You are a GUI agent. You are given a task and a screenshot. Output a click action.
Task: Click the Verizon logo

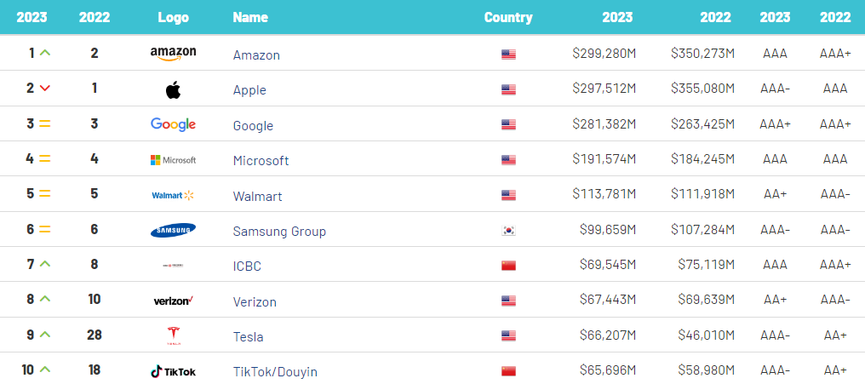pos(173,301)
